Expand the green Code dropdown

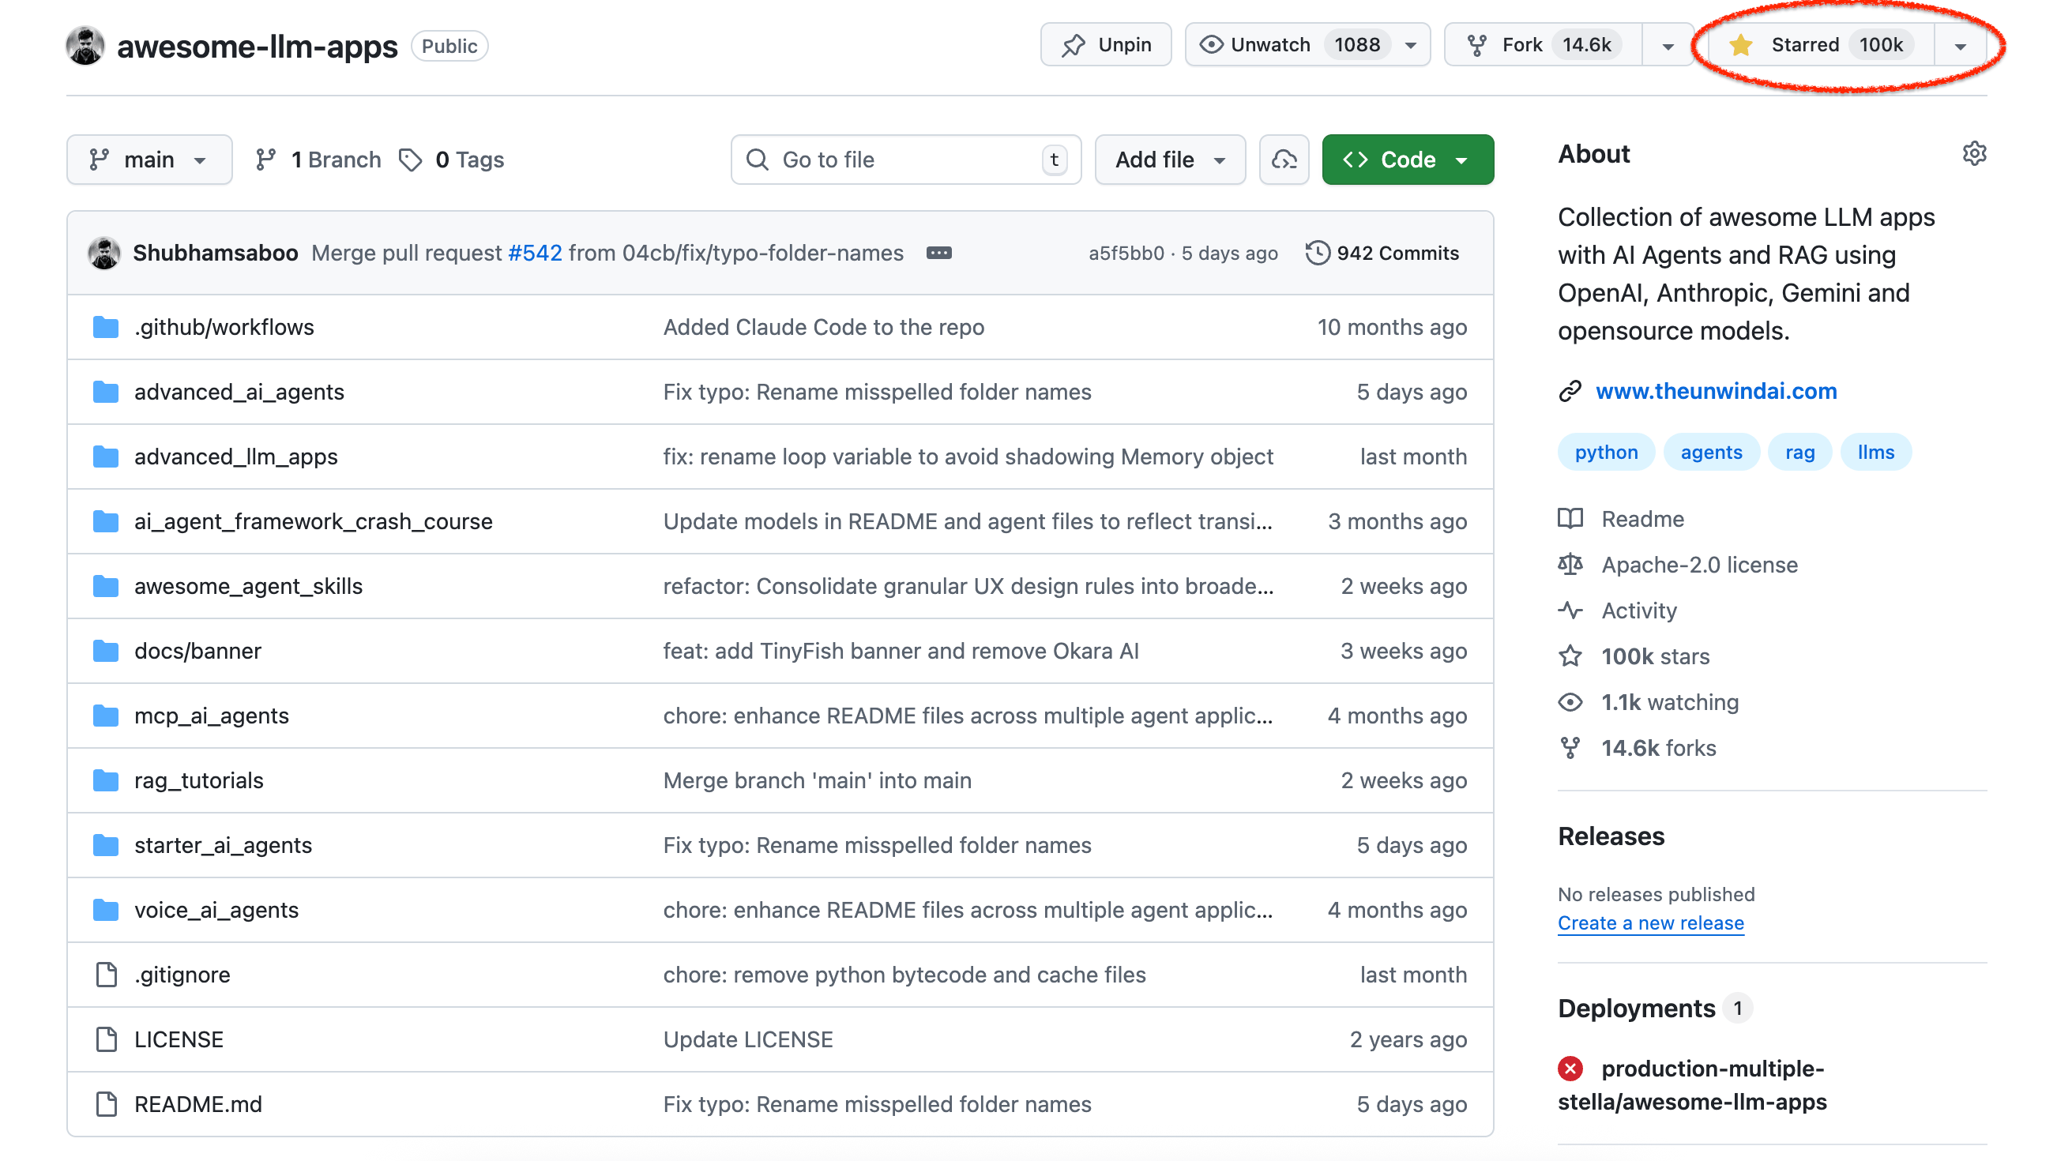click(x=1407, y=160)
